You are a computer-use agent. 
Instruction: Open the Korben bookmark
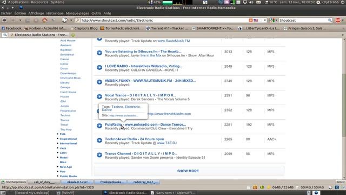45,28
